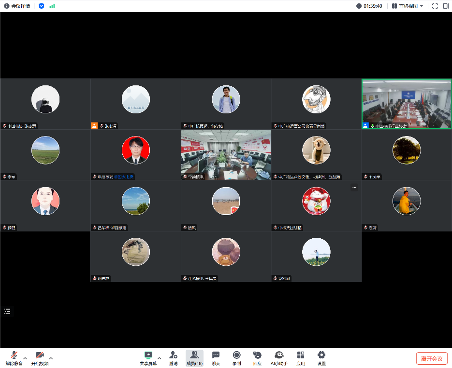Open the 共享屏幕 screen share
Screen dimensions: 452x368
148,358
